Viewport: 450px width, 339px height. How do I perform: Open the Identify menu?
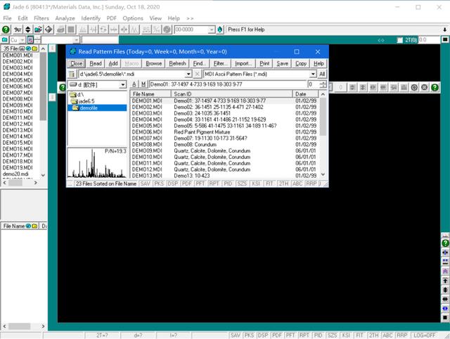coord(91,18)
